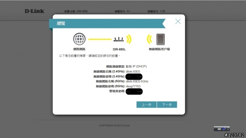Click the language bar help icon
246x138 pixels.
pyautogui.click(x=224, y=129)
